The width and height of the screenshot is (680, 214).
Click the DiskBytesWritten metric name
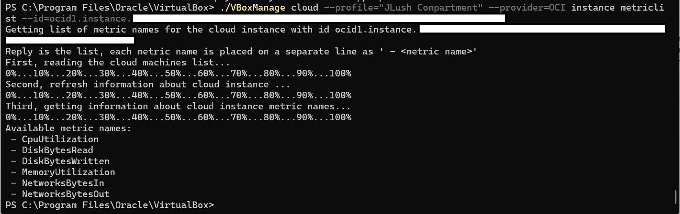click(65, 161)
